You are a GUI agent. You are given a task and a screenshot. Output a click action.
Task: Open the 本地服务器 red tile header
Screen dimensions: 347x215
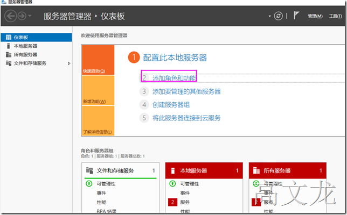point(204,170)
